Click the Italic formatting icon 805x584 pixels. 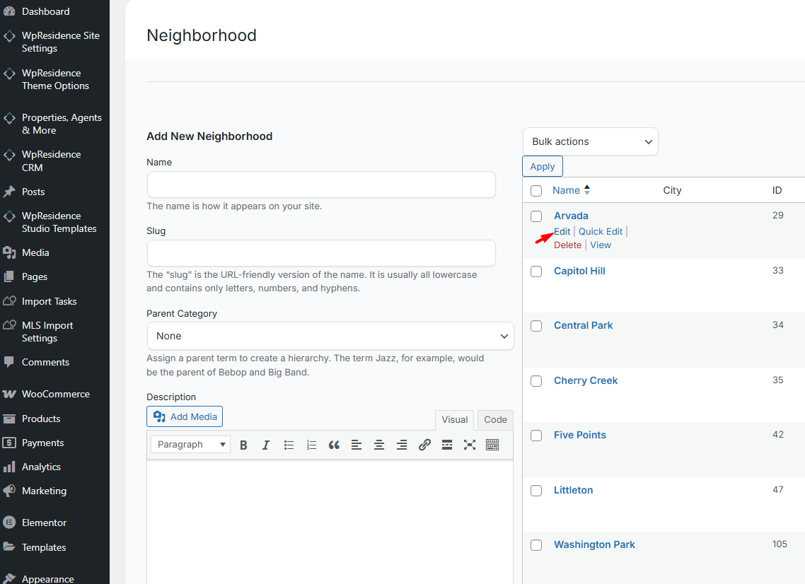(x=266, y=445)
